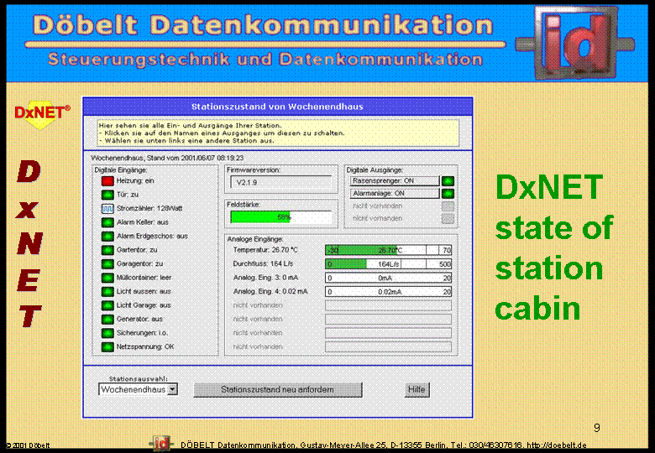The height and width of the screenshot is (453, 655).
Task: Click the Analog. Eing. 3 0mA bar
Action: click(389, 278)
